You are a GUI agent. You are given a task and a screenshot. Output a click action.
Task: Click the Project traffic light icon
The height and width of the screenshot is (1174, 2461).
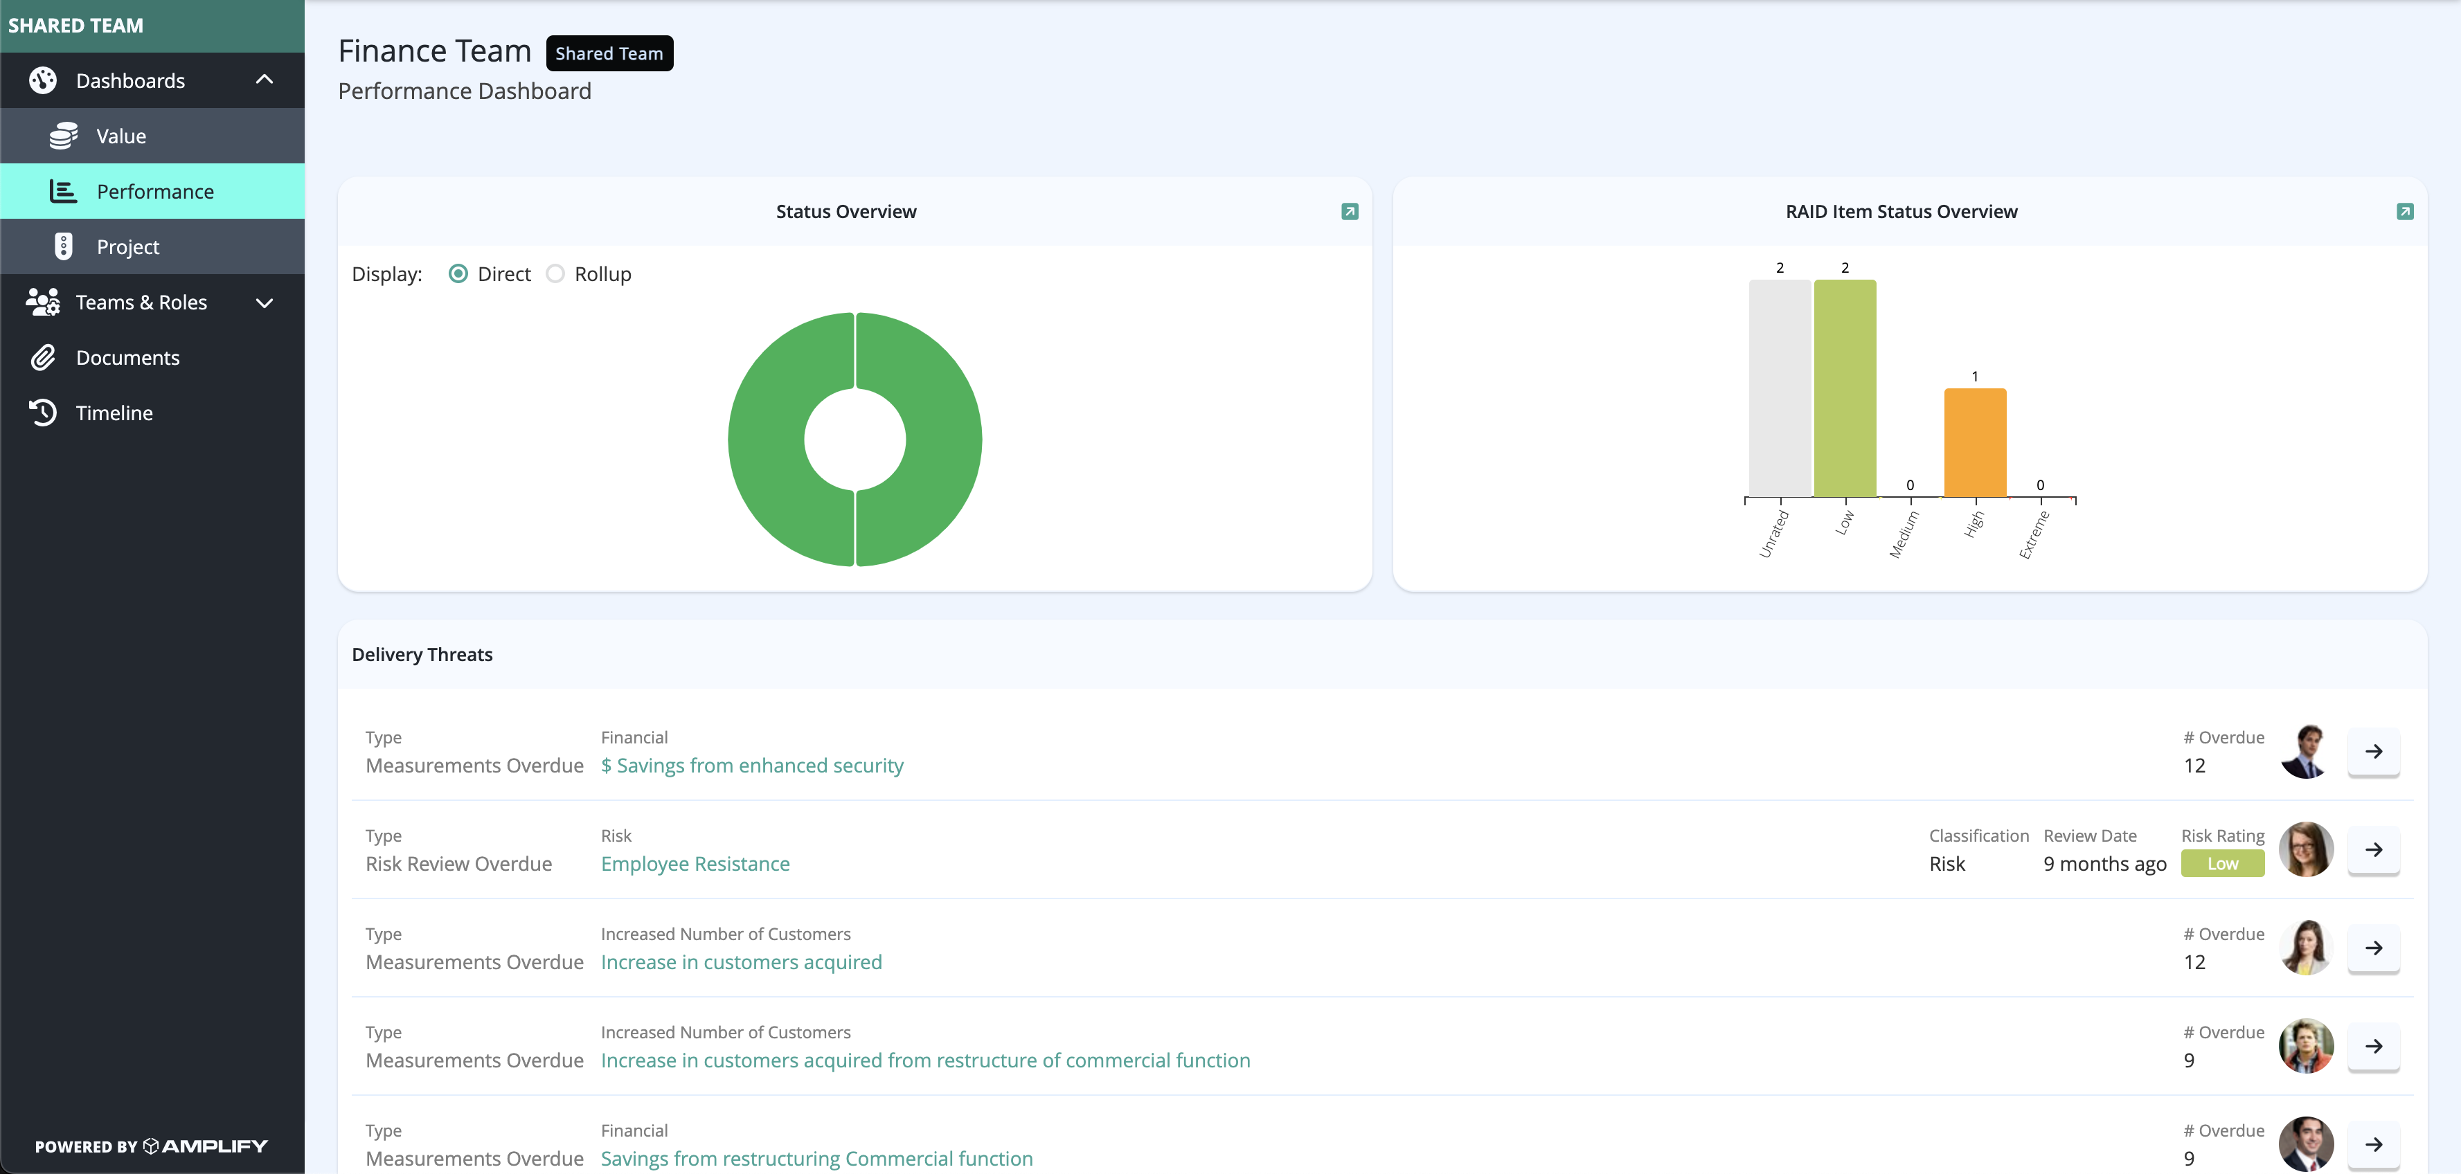point(63,246)
